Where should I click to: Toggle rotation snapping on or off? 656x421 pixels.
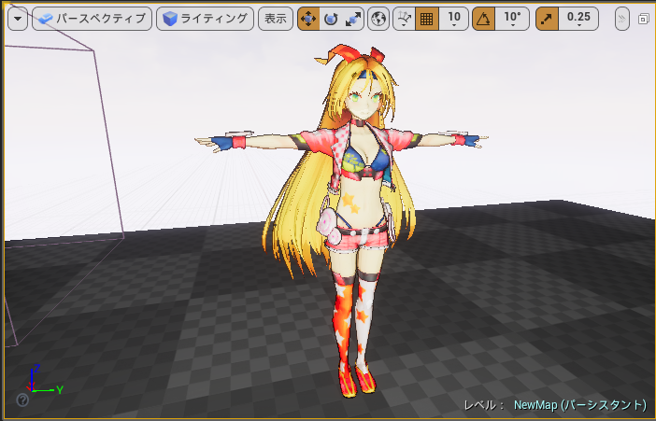tap(484, 19)
